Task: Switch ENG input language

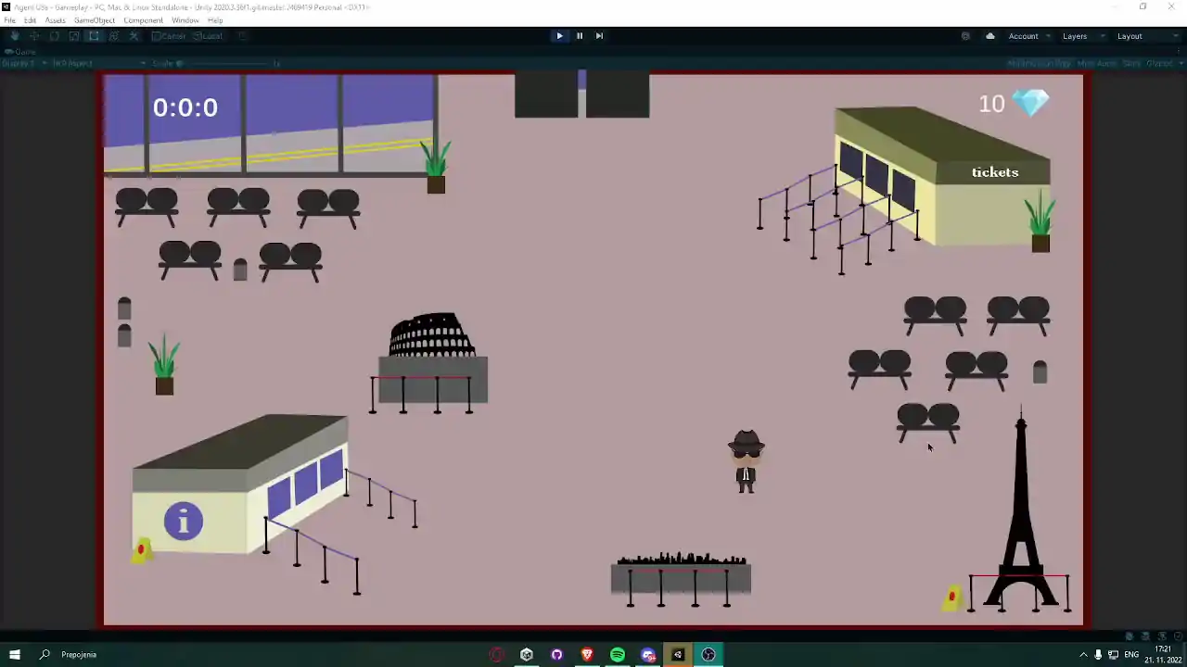Action: 1131,655
